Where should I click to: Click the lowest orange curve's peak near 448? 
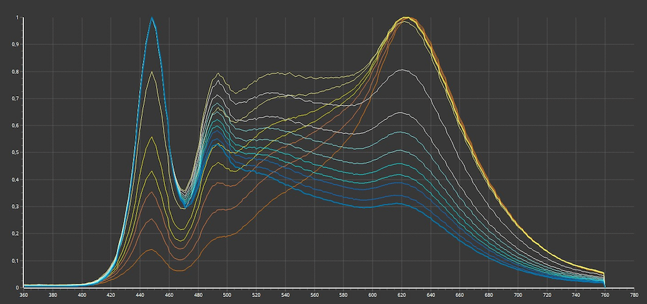(x=152, y=250)
